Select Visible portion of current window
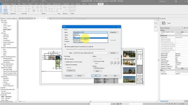Viewport: 188px width, 105px height. (65, 62)
